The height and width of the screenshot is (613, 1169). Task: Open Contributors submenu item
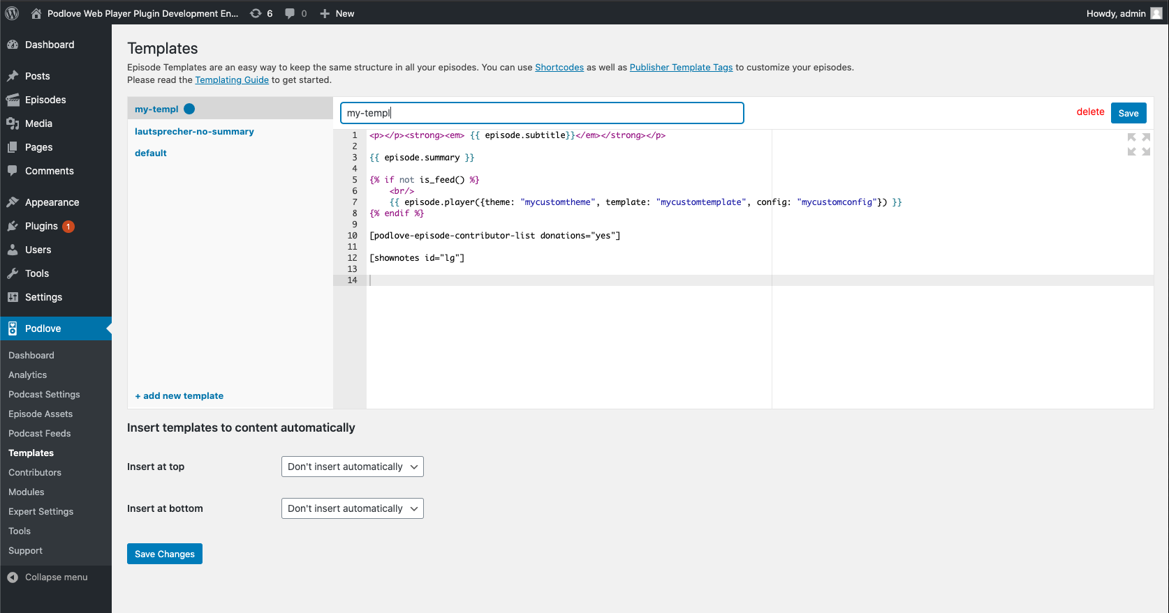pyautogui.click(x=35, y=472)
